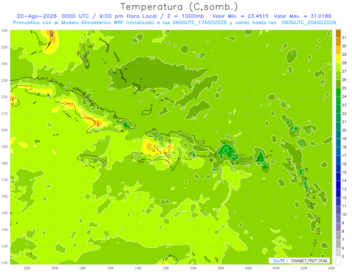This screenshot has height=272, width=352.
Task: Pick the color bar segment between 25 and 26
Action: point(338,84)
